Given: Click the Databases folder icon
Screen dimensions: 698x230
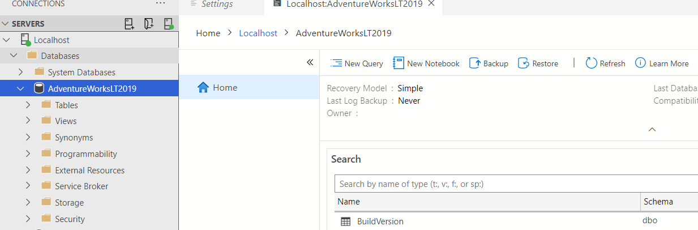Looking at the screenshot, I should point(32,56).
